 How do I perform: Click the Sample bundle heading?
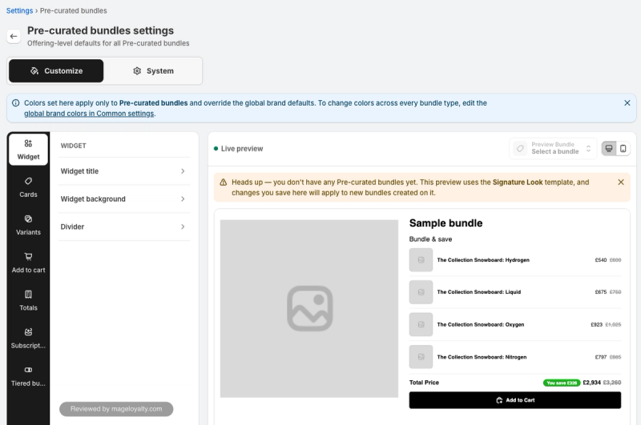(x=446, y=223)
